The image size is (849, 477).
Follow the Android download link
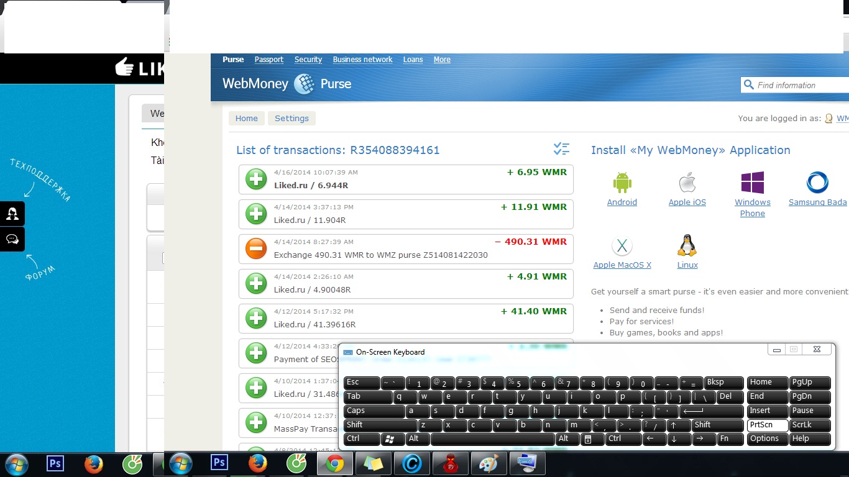click(x=622, y=202)
